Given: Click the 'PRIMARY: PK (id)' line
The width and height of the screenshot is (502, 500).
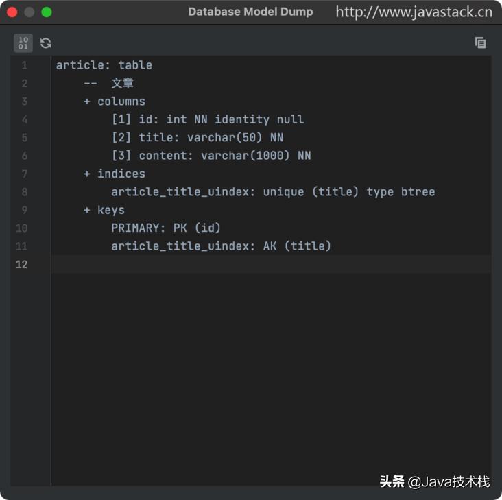Looking at the screenshot, I should [166, 228].
